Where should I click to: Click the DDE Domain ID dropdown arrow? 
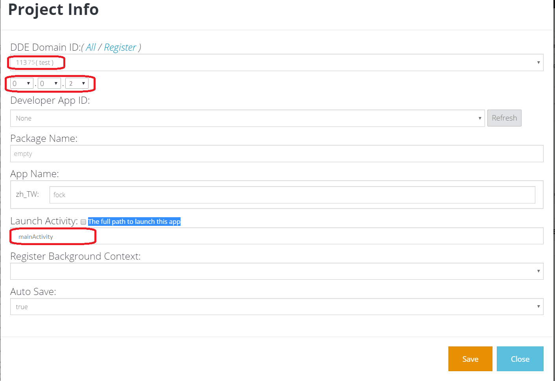click(x=538, y=62)
